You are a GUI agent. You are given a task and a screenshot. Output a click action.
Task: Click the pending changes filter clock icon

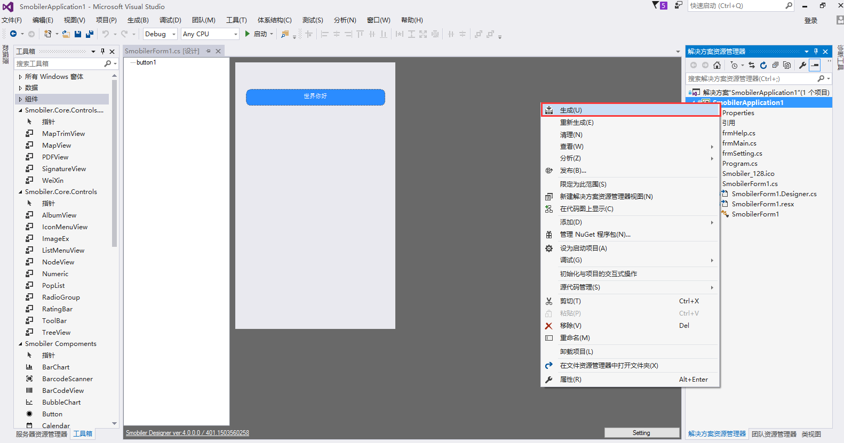[734, 65]
